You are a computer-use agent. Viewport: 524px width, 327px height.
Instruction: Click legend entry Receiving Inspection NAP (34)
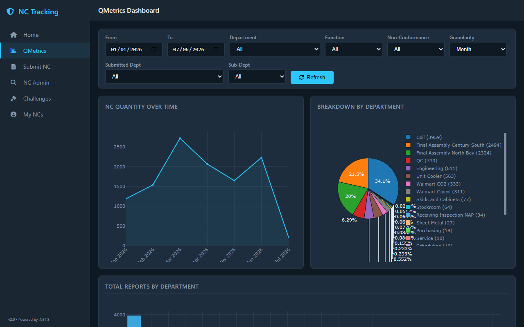[450, 215]
